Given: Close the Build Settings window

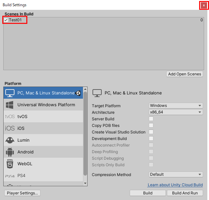Looking at the screenshot, I should pyautogui.click(x=204, y=6).
